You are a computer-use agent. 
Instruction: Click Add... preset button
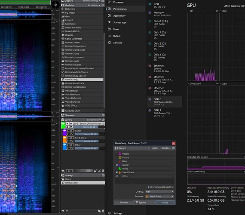click(x=155, y=148)
